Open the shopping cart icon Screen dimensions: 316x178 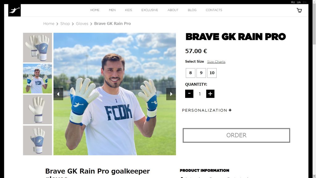click(299, 10)
